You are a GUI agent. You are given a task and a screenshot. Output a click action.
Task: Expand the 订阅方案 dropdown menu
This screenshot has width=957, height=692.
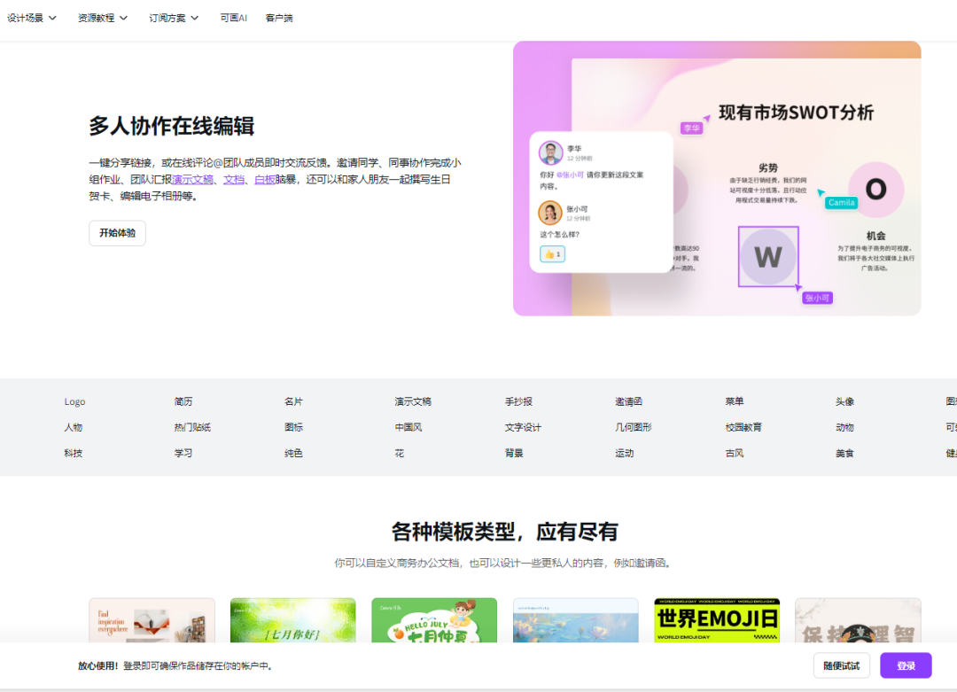pos(174,19)
